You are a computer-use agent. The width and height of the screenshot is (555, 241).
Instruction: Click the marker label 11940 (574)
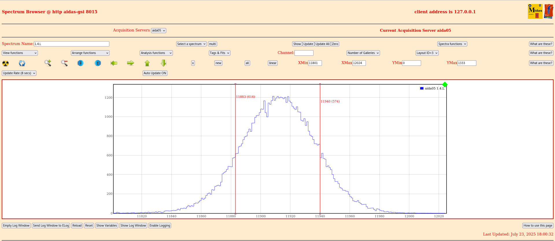pyautogui.click(x=330, y=101)
